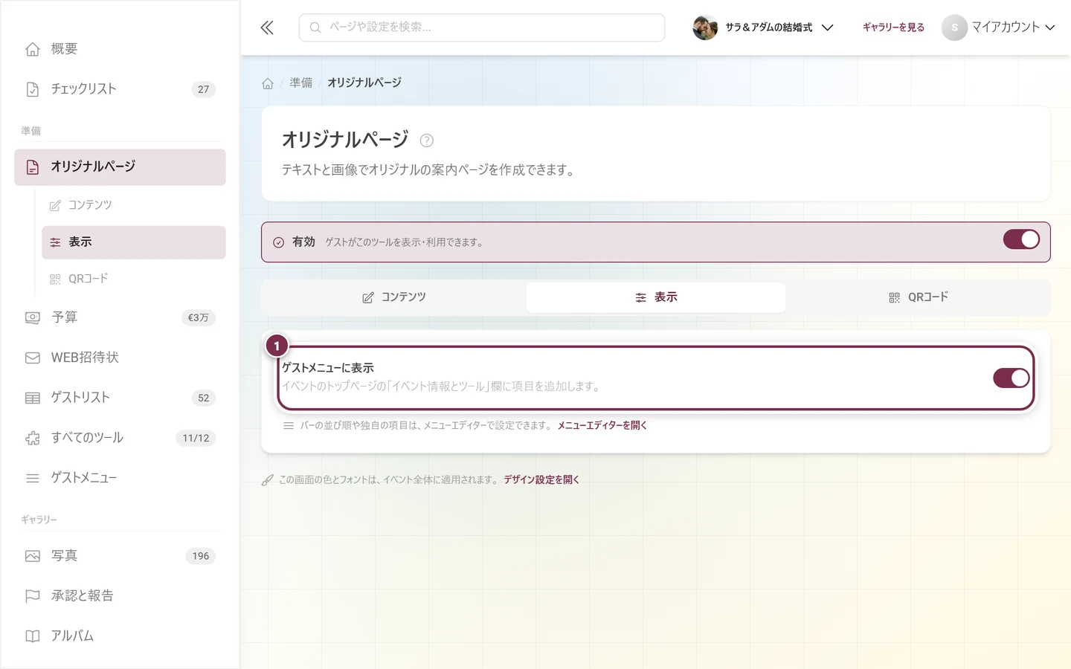Open すべてのツール in the sidebar
Image resolution: width=1071 pixels, height=669 pixels.
point(120,438)
